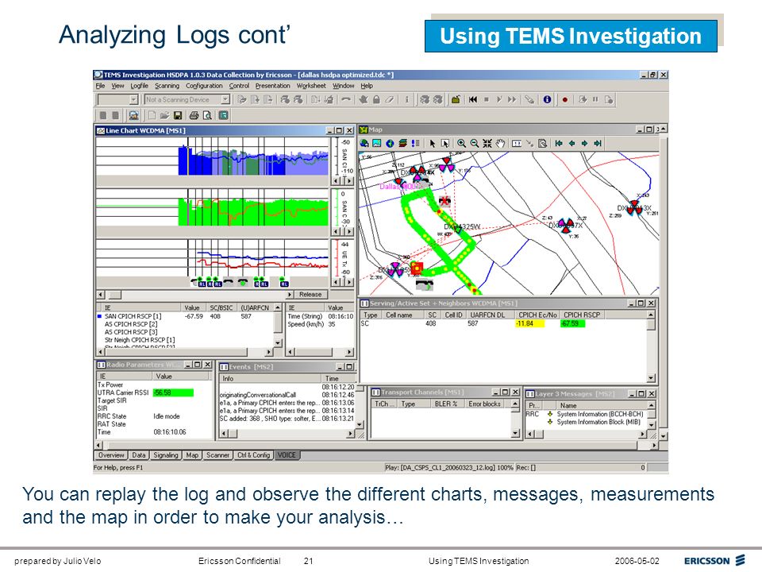Open the Configuration menu
This screenshot has height=572, width=762.
(204, 86)
